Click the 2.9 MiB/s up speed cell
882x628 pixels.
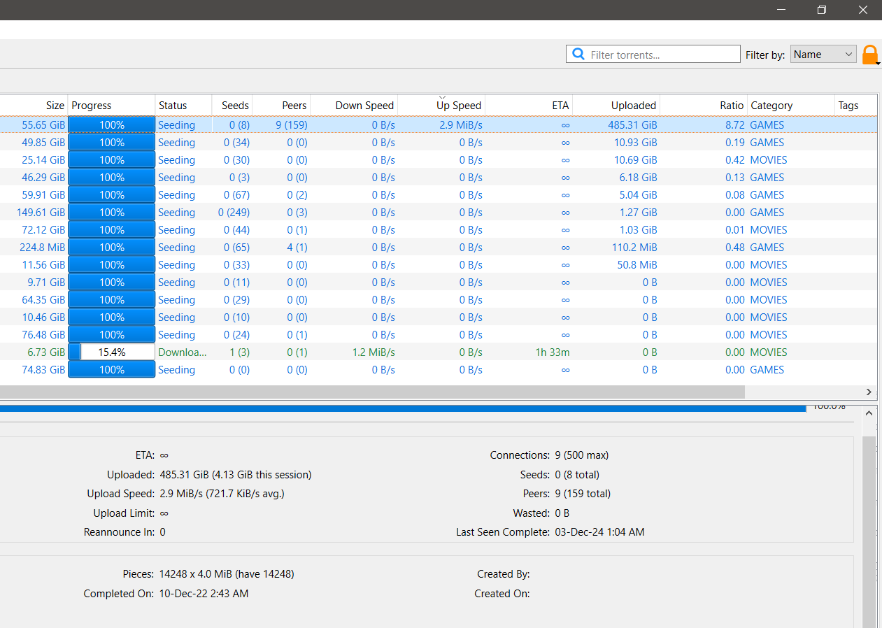461,125
